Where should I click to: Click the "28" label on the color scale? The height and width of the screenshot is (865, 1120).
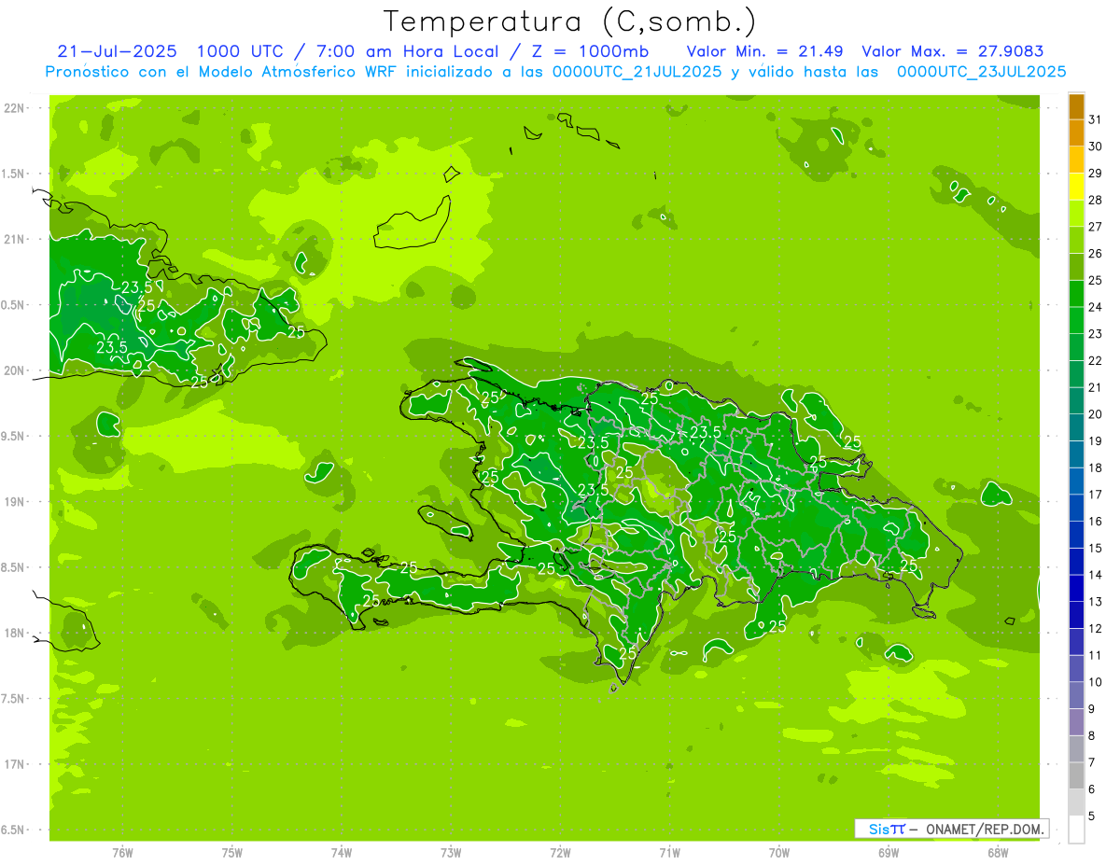pyautogui.click(x=1095, y=200)
